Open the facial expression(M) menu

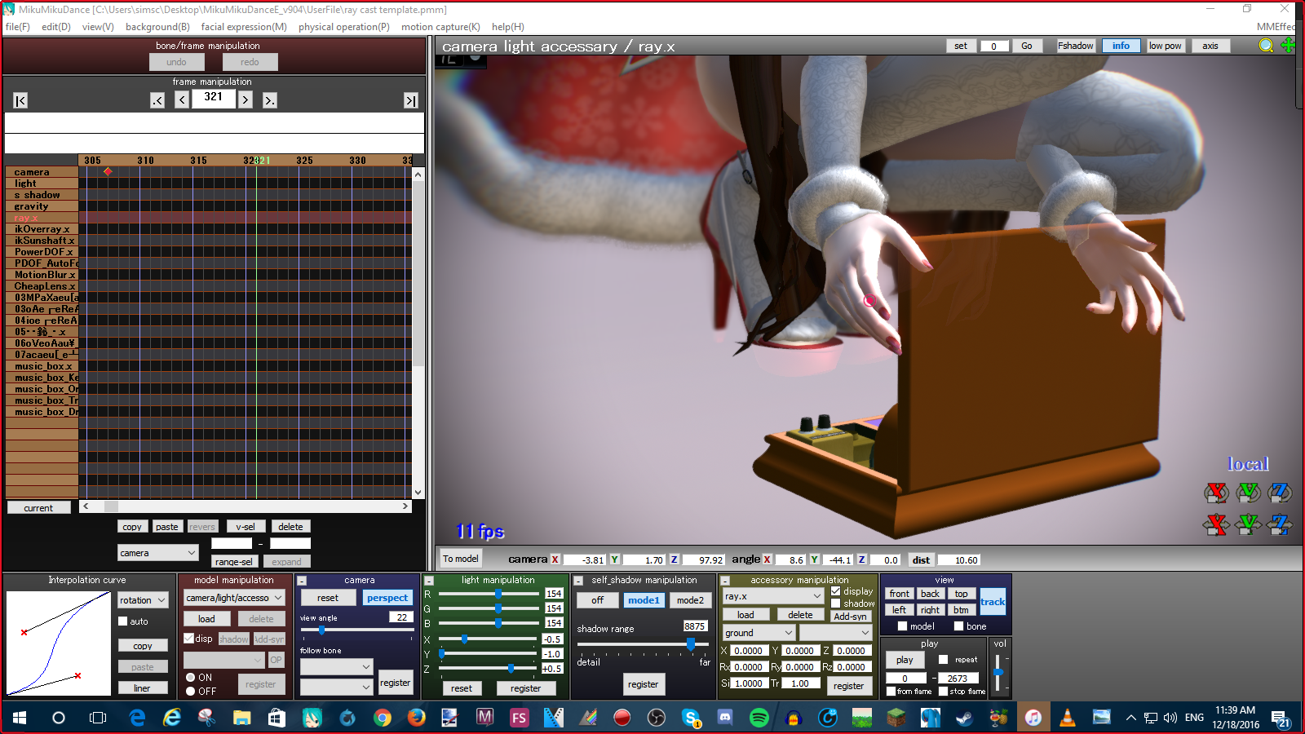[244, 27]
